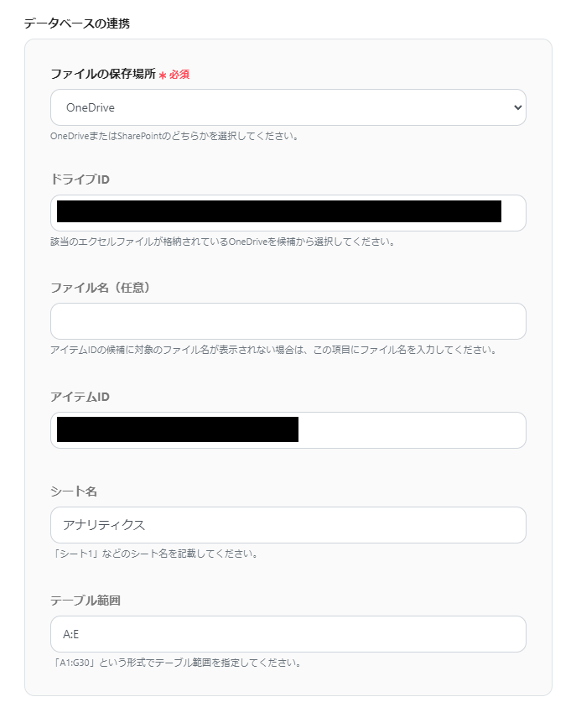The height and width of the screenshot is (702, 576).
Task: Focus the empty ファイル名（任意） text box
Action: [x=288, y=321]
